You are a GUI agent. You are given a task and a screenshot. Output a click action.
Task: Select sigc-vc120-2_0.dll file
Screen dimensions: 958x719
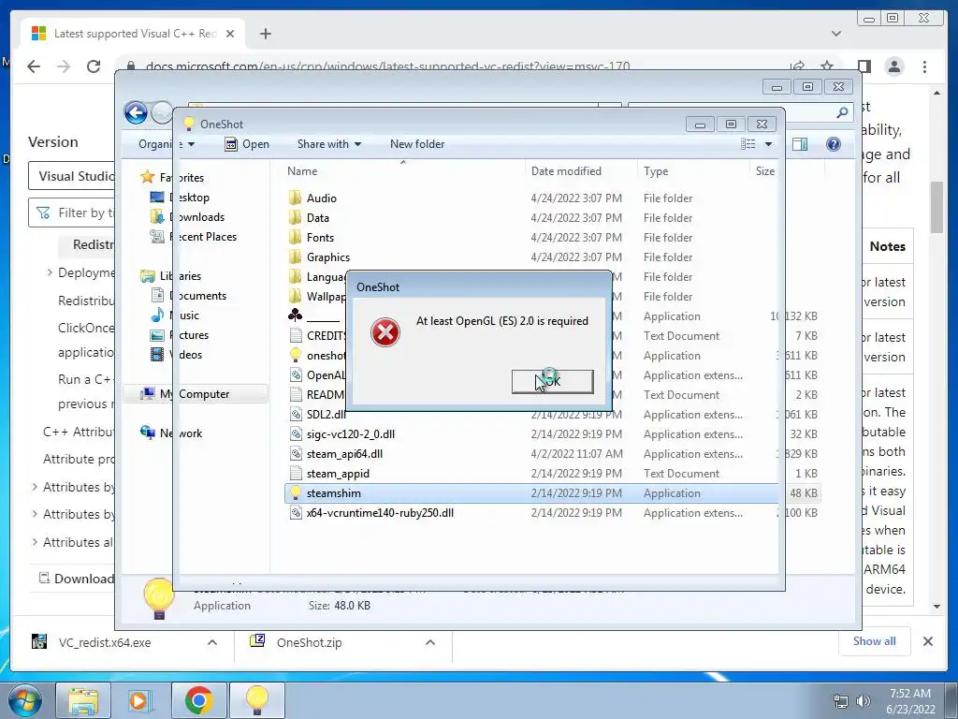tap(350, 434)
